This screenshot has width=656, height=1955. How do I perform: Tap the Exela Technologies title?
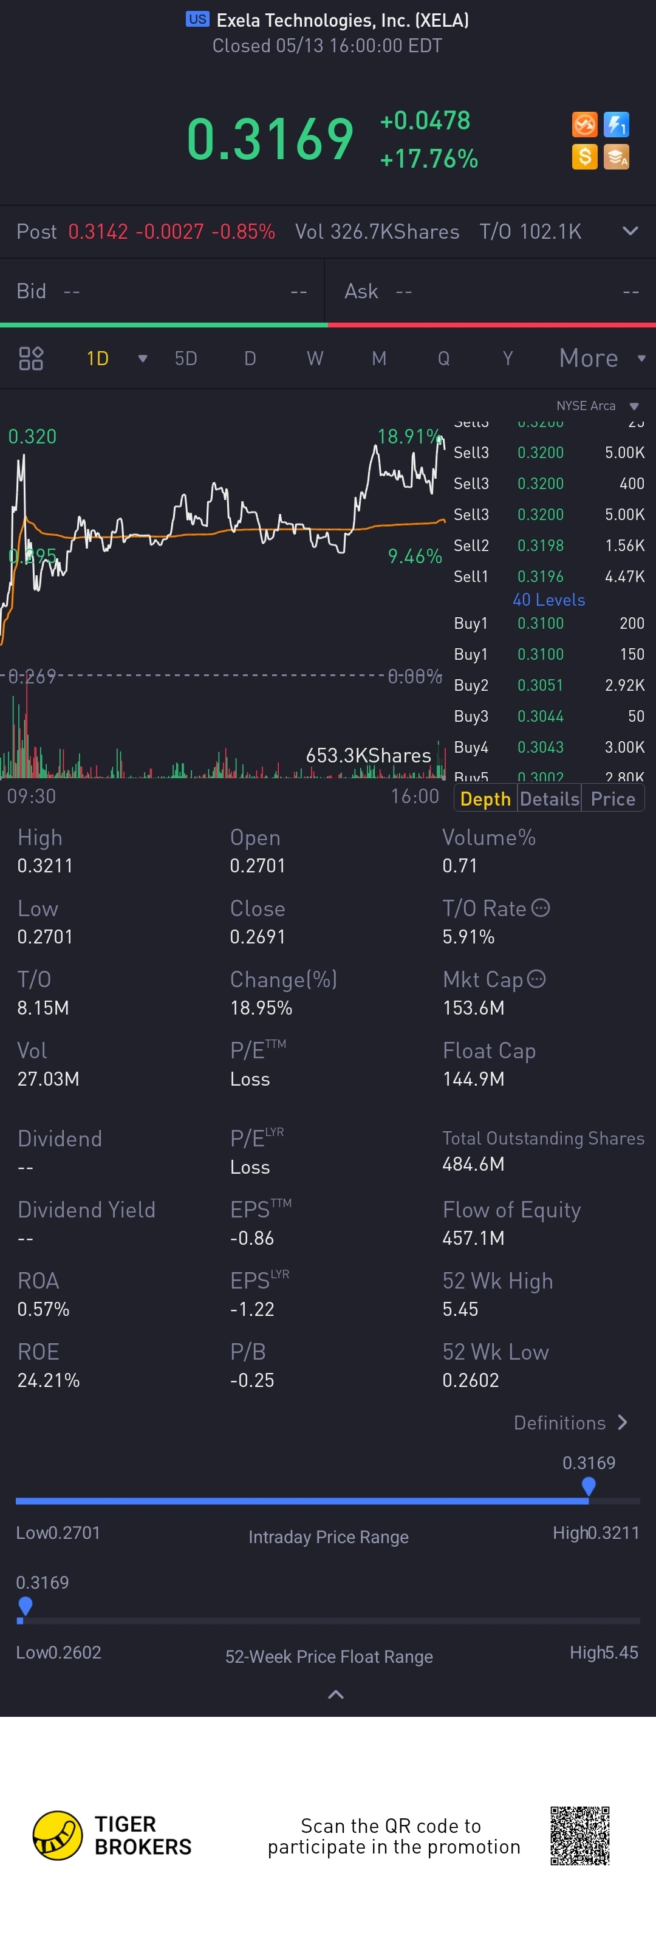(343, 21)
